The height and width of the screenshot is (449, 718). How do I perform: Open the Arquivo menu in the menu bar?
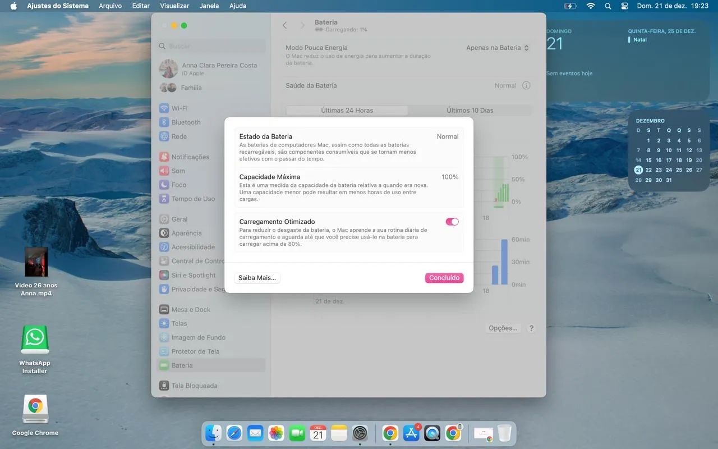[x=110, y=6]
